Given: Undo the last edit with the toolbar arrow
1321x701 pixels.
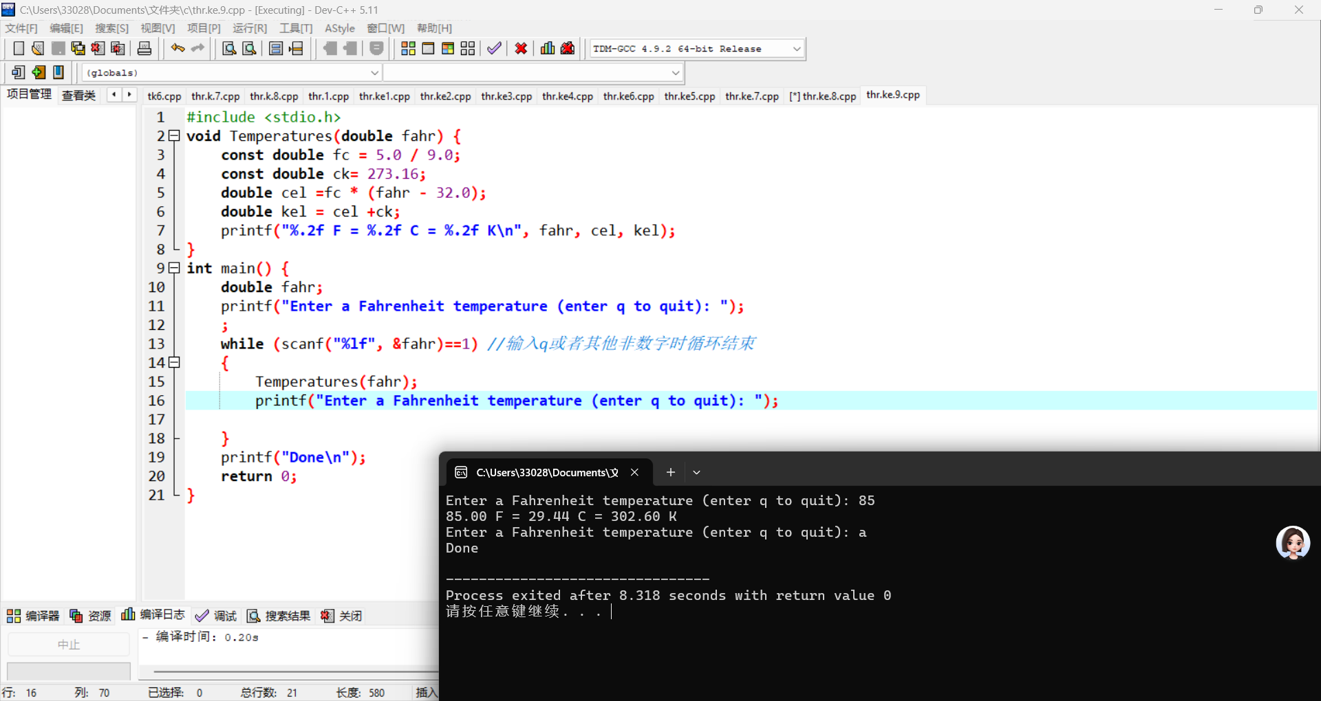Looking at the screenshot, I should pyautogui.click(x=178, y=48).
